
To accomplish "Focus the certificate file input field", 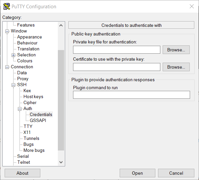I will pyautogui.click(x=116, y=67).
